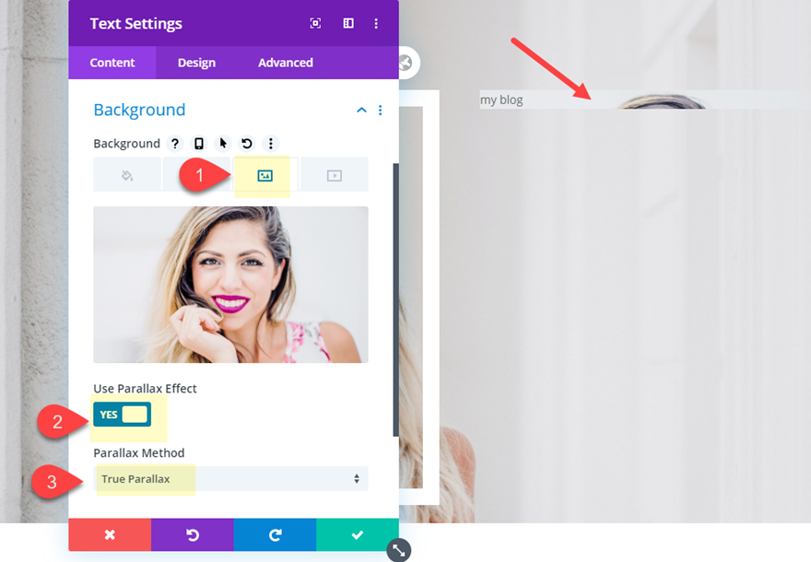
Task: Reset Background with the undo arrow icon
Action: (x=247, y=143)
